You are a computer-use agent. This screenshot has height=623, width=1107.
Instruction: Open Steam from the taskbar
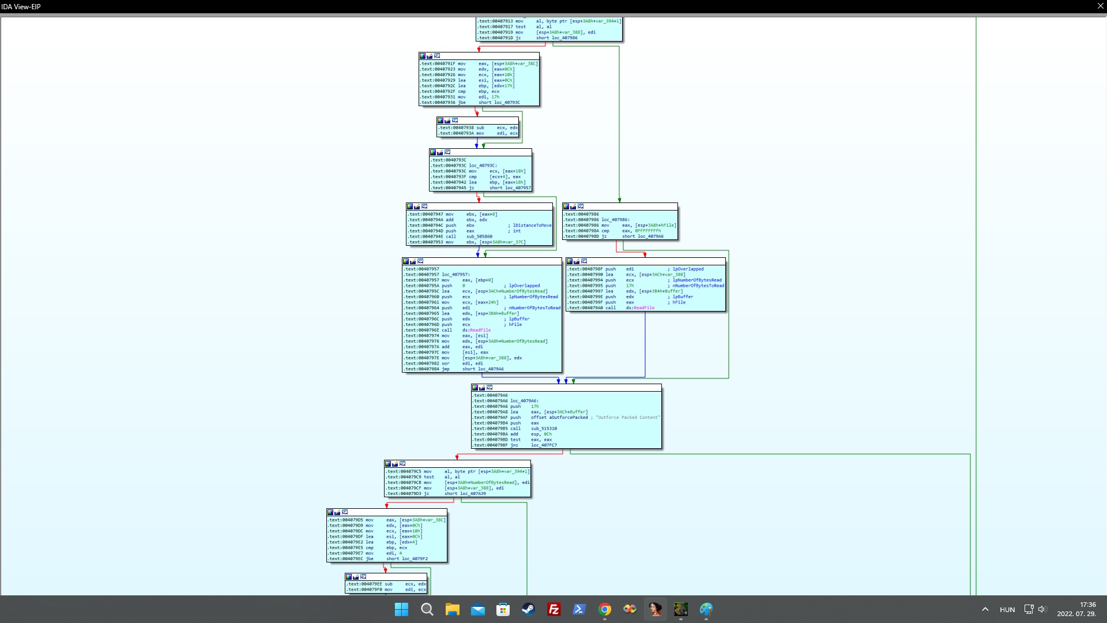click(x=528, y=609)
